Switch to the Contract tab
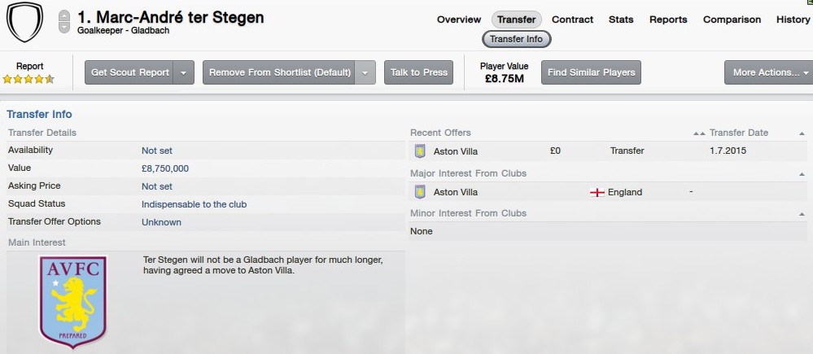This screenshot has height=354, width=813. 572,20
